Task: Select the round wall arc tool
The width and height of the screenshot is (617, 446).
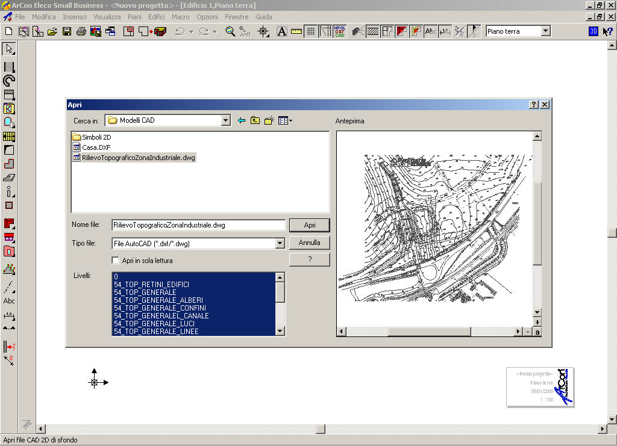Action: click(x=9, y=81)
